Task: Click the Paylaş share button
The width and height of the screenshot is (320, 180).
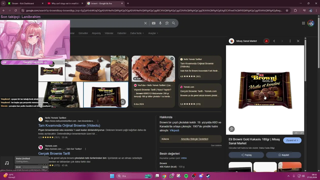Action: (246, 155)
